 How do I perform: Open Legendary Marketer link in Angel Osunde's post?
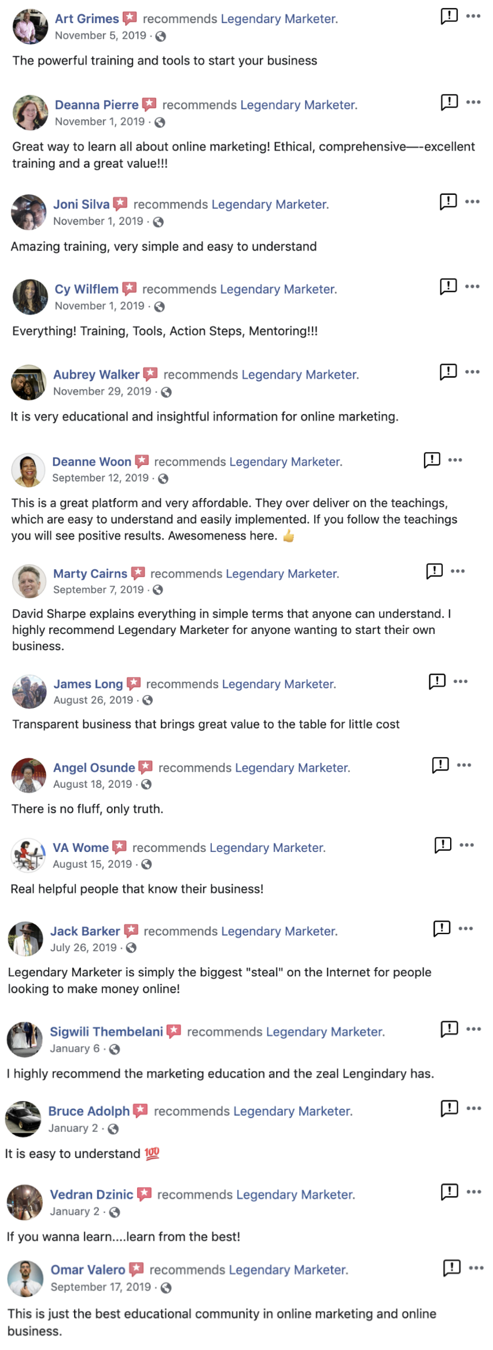click(x=292, y=768)
